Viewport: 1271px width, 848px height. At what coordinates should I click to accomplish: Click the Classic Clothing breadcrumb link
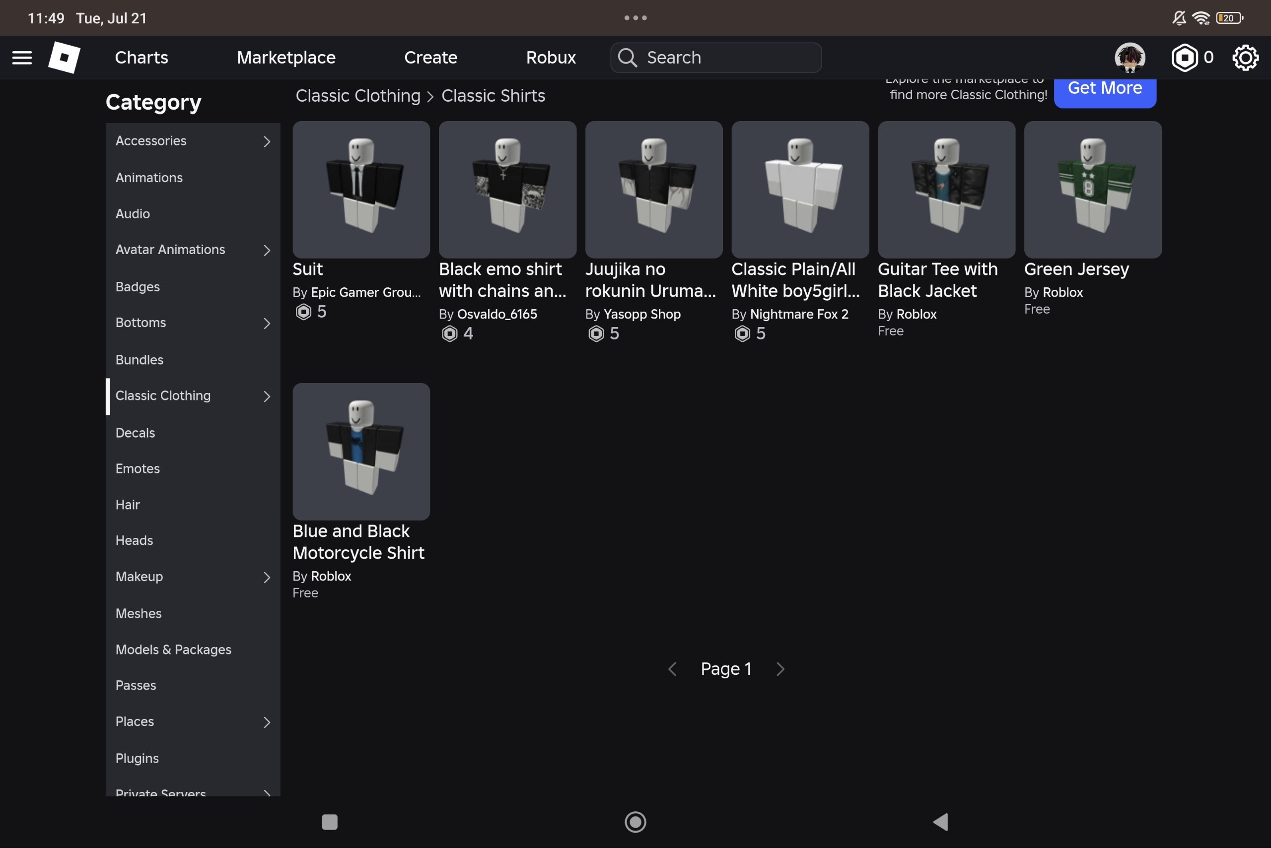[357, 96]
